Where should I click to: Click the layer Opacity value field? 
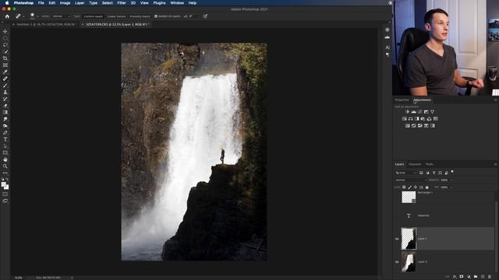coord(444,180)
